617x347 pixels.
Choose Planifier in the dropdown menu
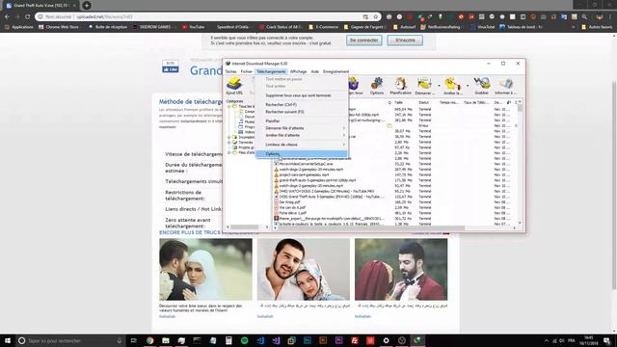[x=302, y=121]
